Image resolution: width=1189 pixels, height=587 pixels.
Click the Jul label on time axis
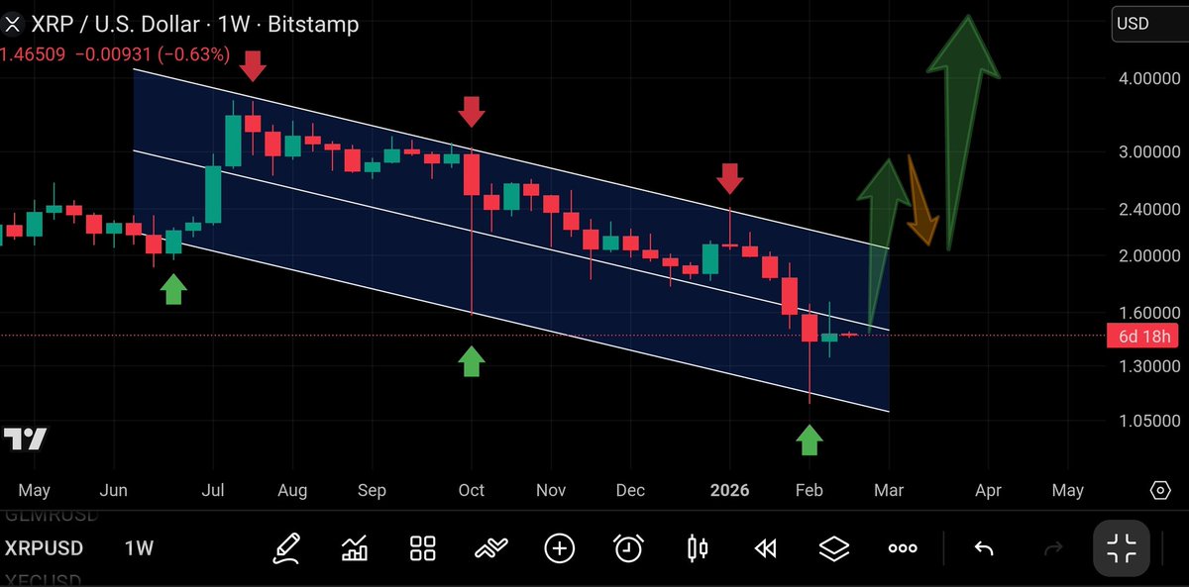[213, 491]
